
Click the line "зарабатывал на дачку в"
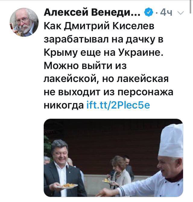click(x=104, y=39)
